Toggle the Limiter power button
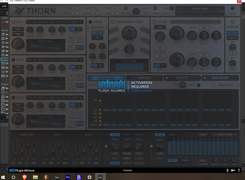Image resolution: width=245 pixels, height=180 pixels. (232, 22)
